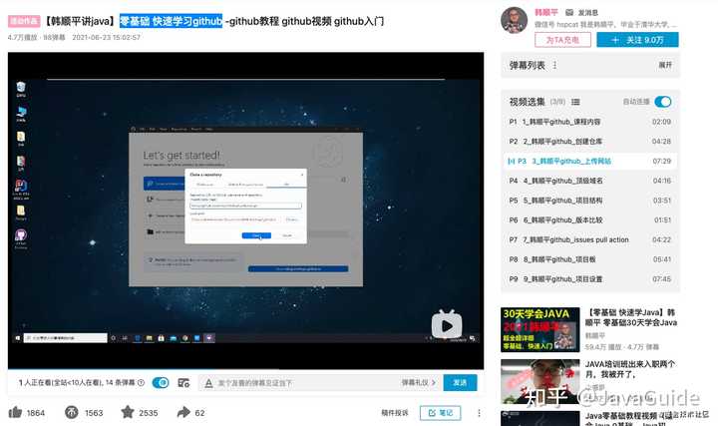The height and width of the screenshot is (426, 718).
Task: Click the Recycle Bin desktop icon in video
Action: click(x=21, y=90)
